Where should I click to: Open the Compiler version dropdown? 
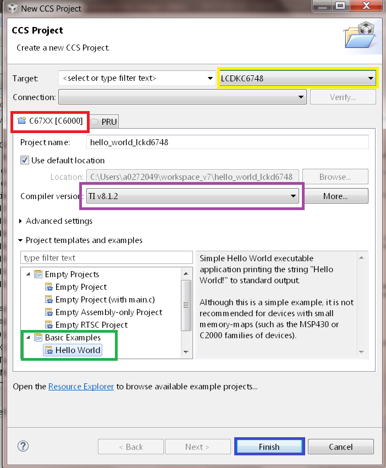click(192, 196)
